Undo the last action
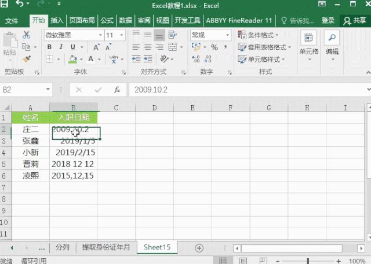The image size is (371, 264). coord(20,3)
